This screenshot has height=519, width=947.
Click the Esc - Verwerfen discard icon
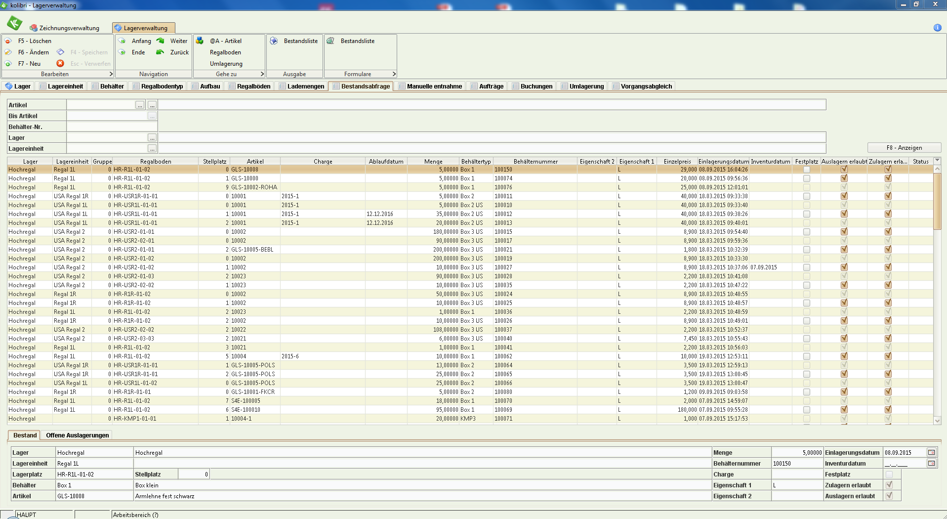[x=60, y=64]
